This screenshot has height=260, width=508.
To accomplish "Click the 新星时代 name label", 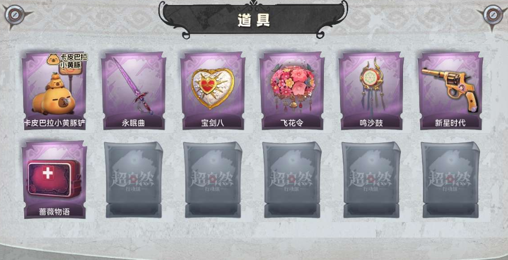I will point(450,123).
